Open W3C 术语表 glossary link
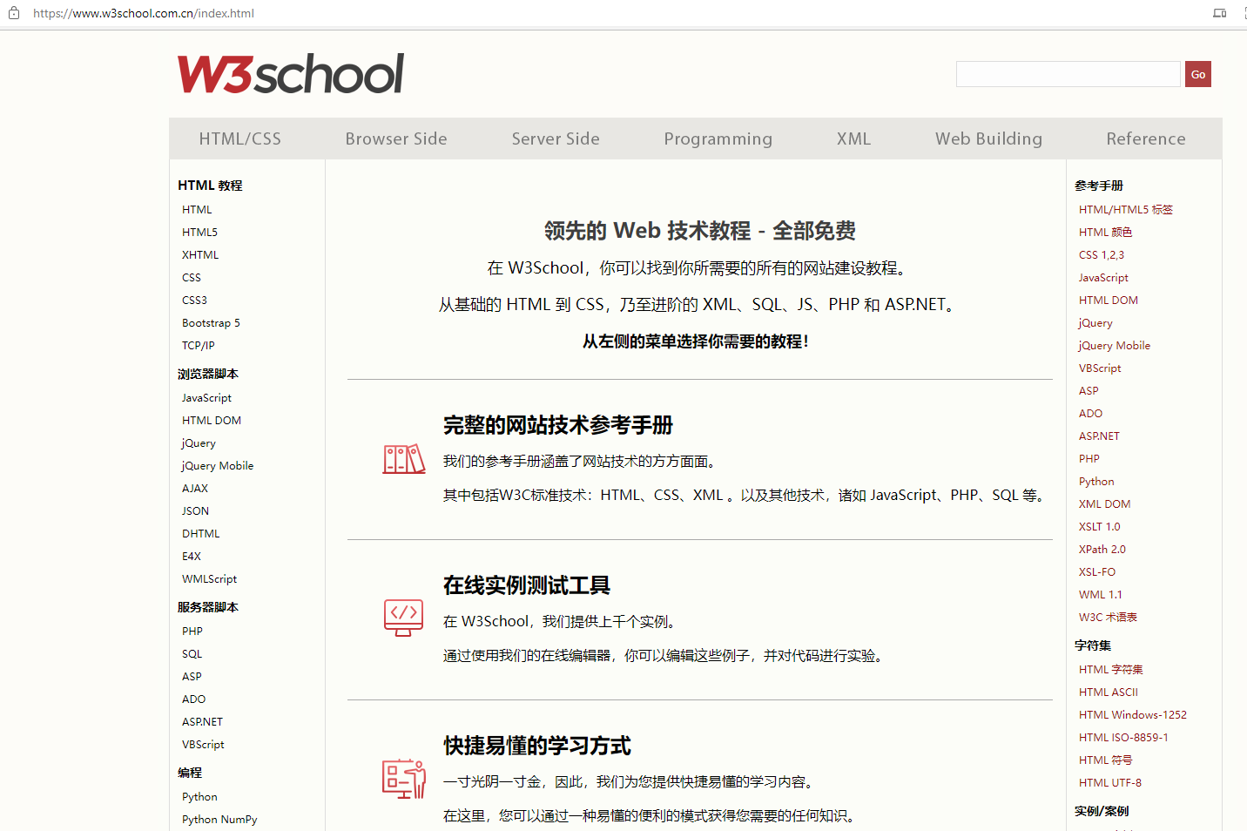This screenshot has width=1247, height=831. click(1108, 617)
